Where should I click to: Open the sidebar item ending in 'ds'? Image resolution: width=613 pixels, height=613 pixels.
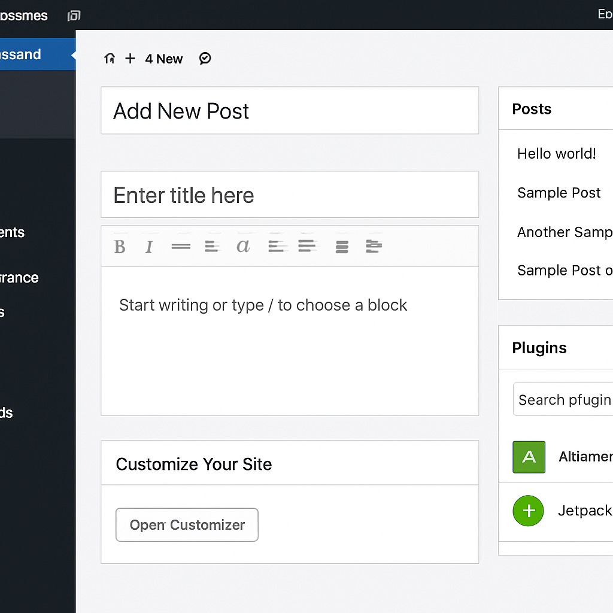click(6, 413)
